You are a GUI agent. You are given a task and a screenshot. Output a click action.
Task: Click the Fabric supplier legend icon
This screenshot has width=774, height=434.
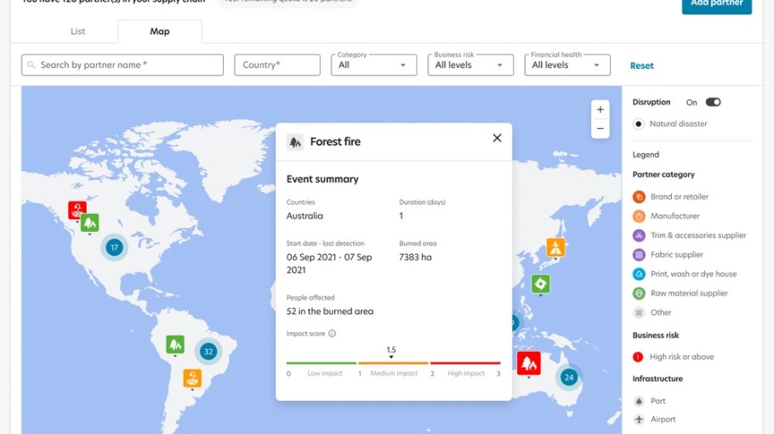coord(639,255)
